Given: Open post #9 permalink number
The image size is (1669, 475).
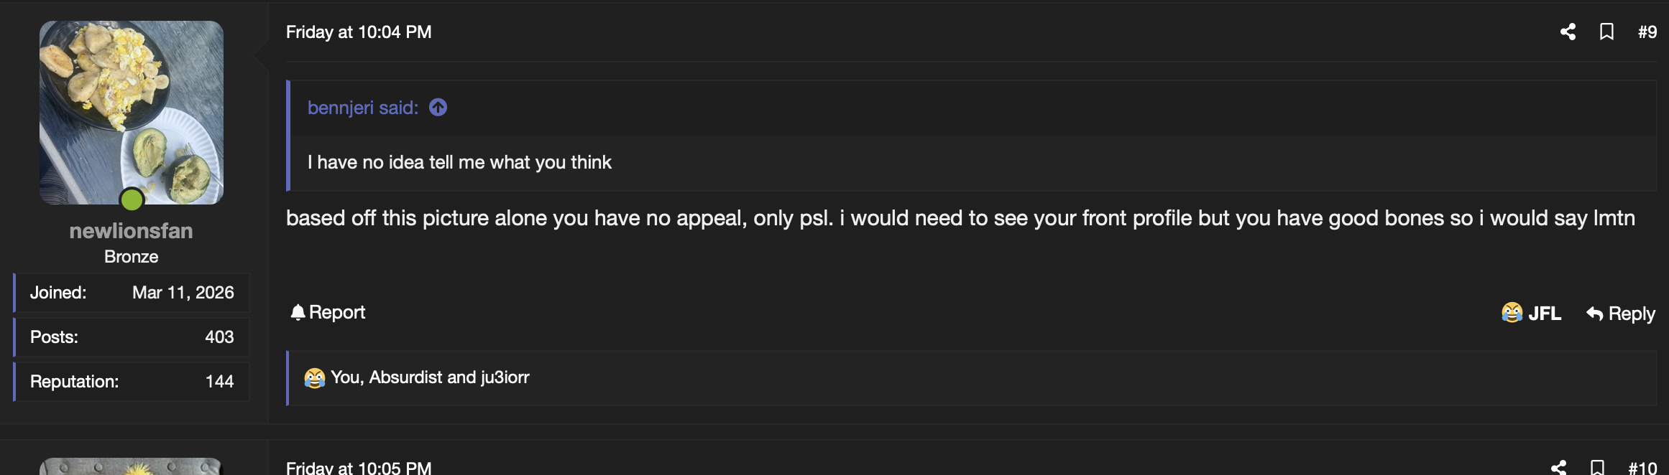Looking at the screenshot, I should (x=1647, y=32).
